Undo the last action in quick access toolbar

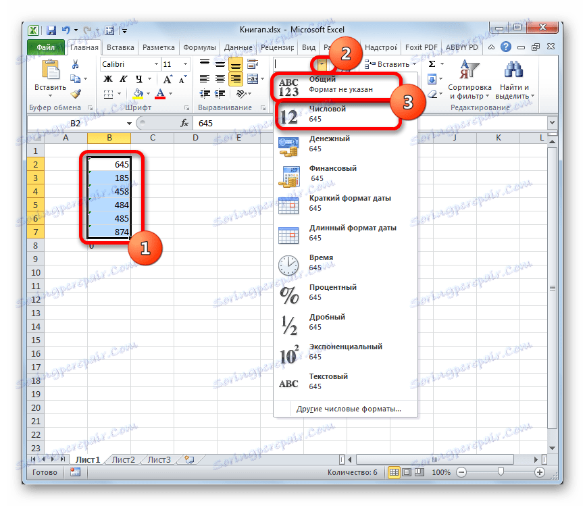tap(66, 30)
